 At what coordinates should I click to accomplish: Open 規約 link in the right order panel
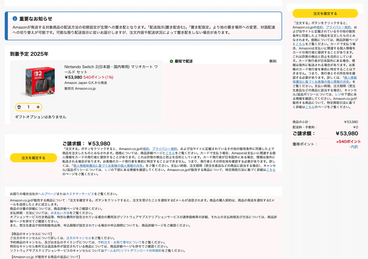[x=320, y=27]
